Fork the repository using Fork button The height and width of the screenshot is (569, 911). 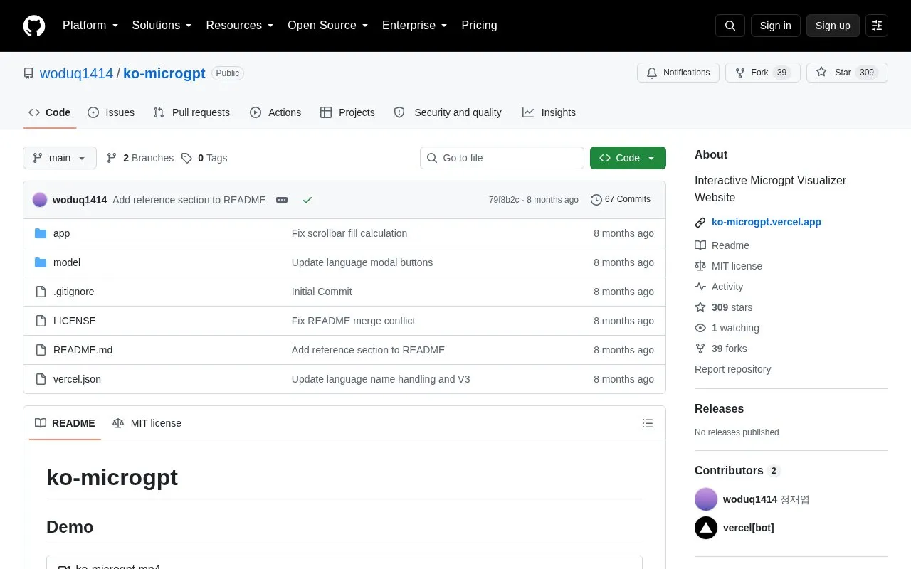pyautogui.click(x=763, y=73)
